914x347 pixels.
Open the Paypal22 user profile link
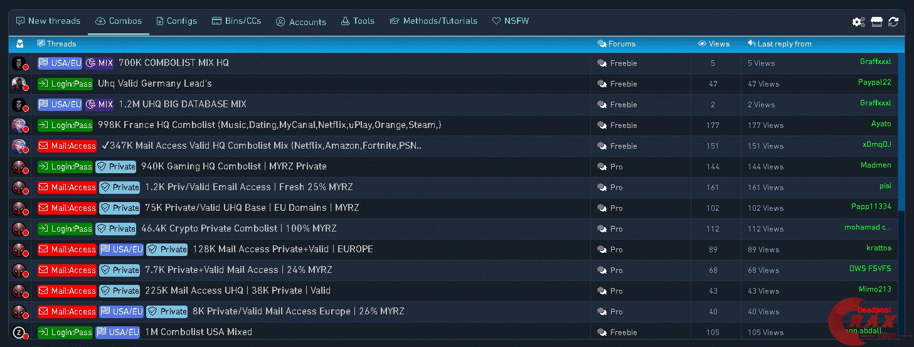pyautogui.click(x=874, y=82)
